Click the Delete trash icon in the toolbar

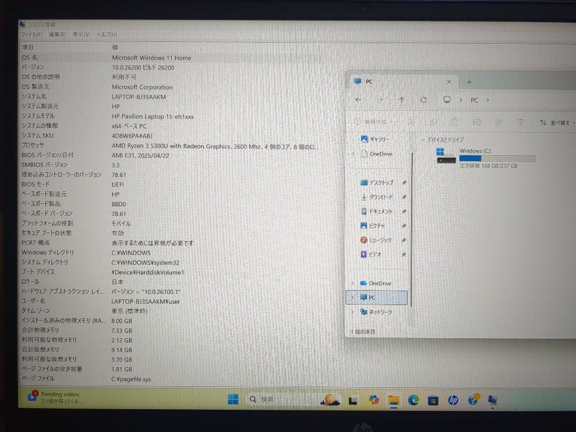520,122
